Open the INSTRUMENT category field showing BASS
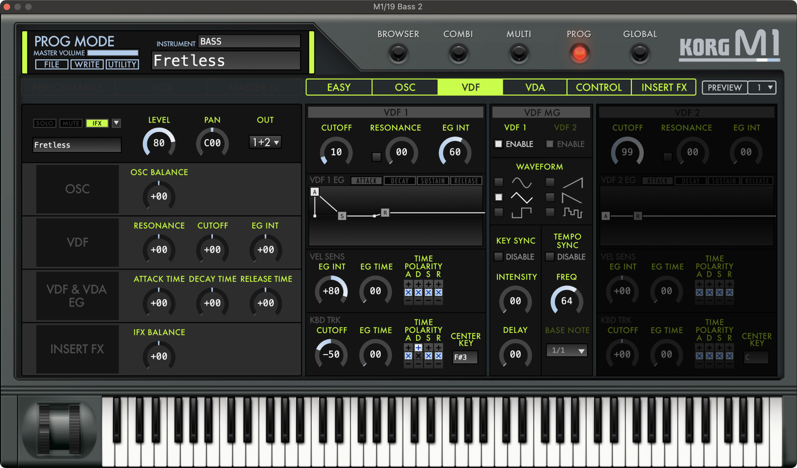Image resolution: width=797 pixels, height=468 pixels. tap(249, 42)
